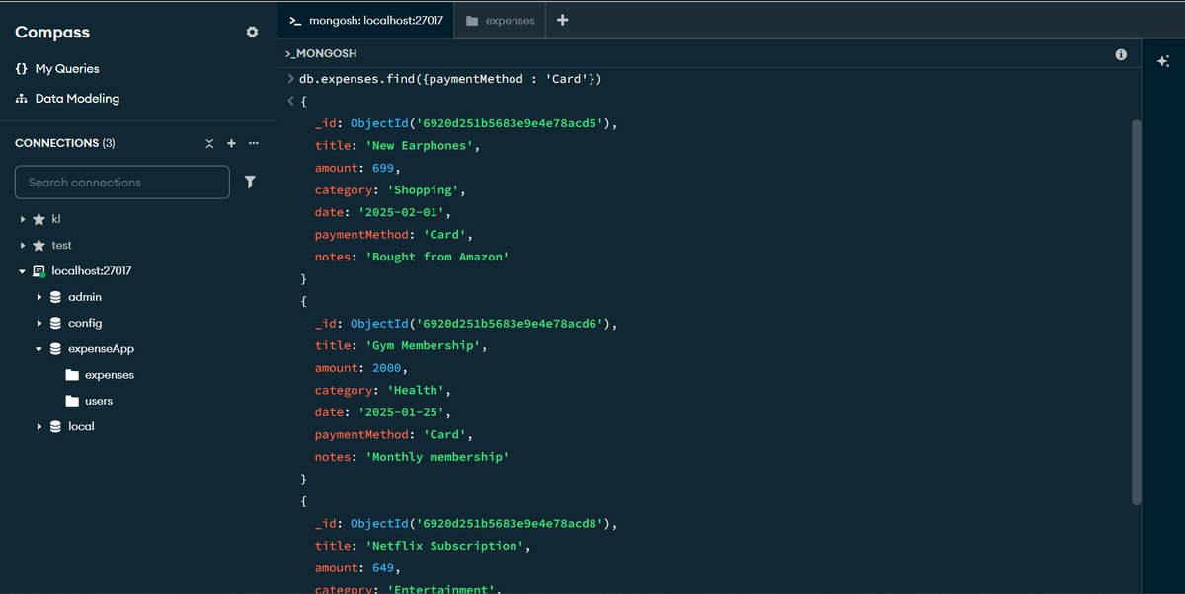Image resolution: width=1185 pixels, height=594 pixels.
Task: Click the filter connections icon
Action: 250,182
